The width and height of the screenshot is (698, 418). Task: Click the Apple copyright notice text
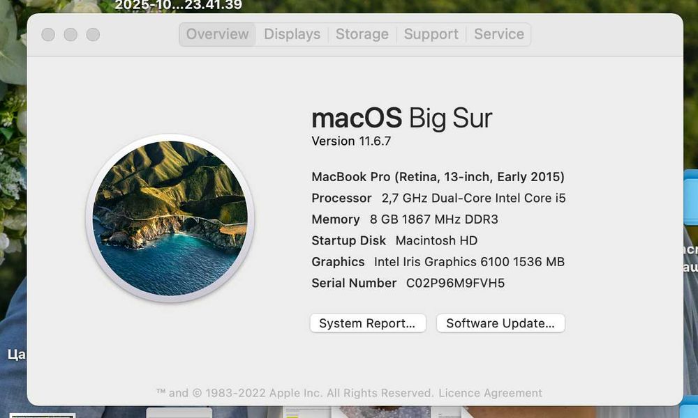point(295,393)
